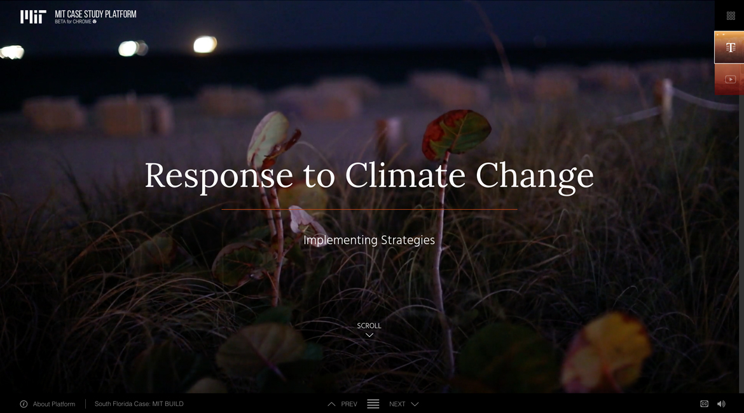Go to previous section with PREV
Screen dimensions: 744x413
click(x=349, y=404)
